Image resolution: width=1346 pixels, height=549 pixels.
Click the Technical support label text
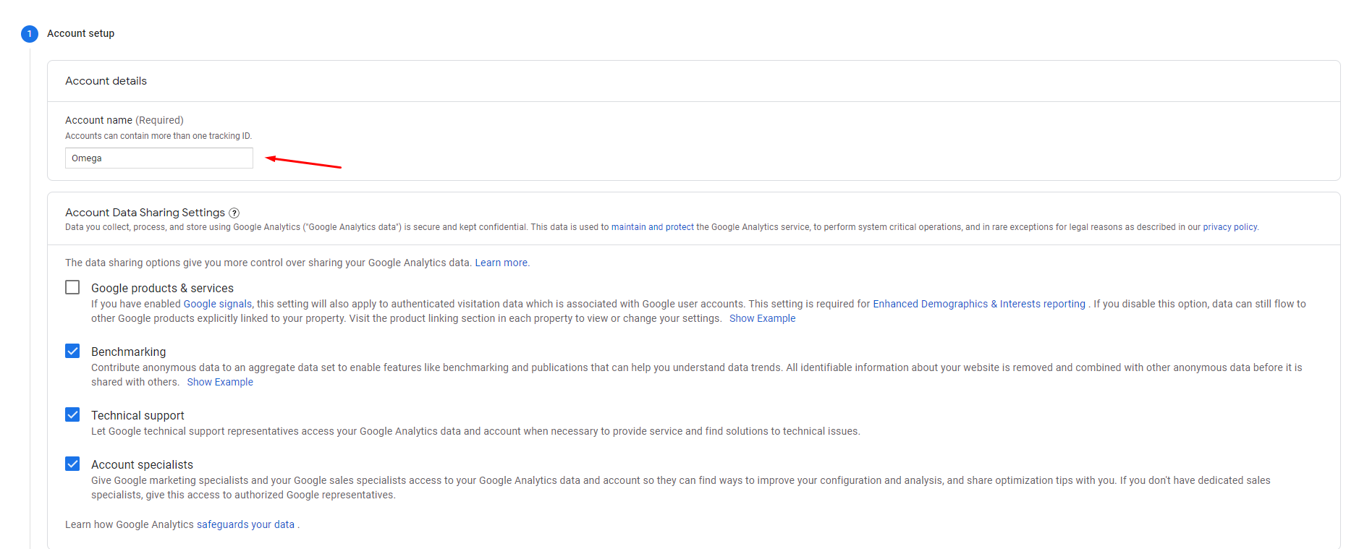click(x=137, y=415)
